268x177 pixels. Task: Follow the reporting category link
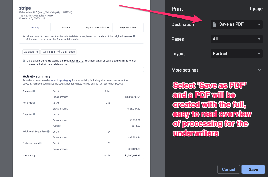(61, 80)
